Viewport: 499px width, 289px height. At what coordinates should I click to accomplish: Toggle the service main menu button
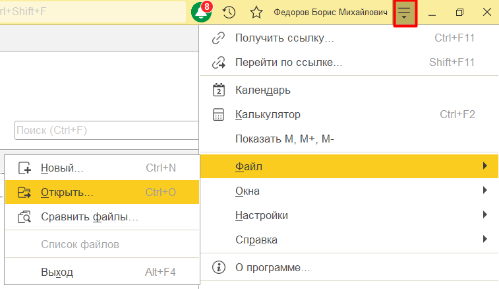click(x=405, y=13)
